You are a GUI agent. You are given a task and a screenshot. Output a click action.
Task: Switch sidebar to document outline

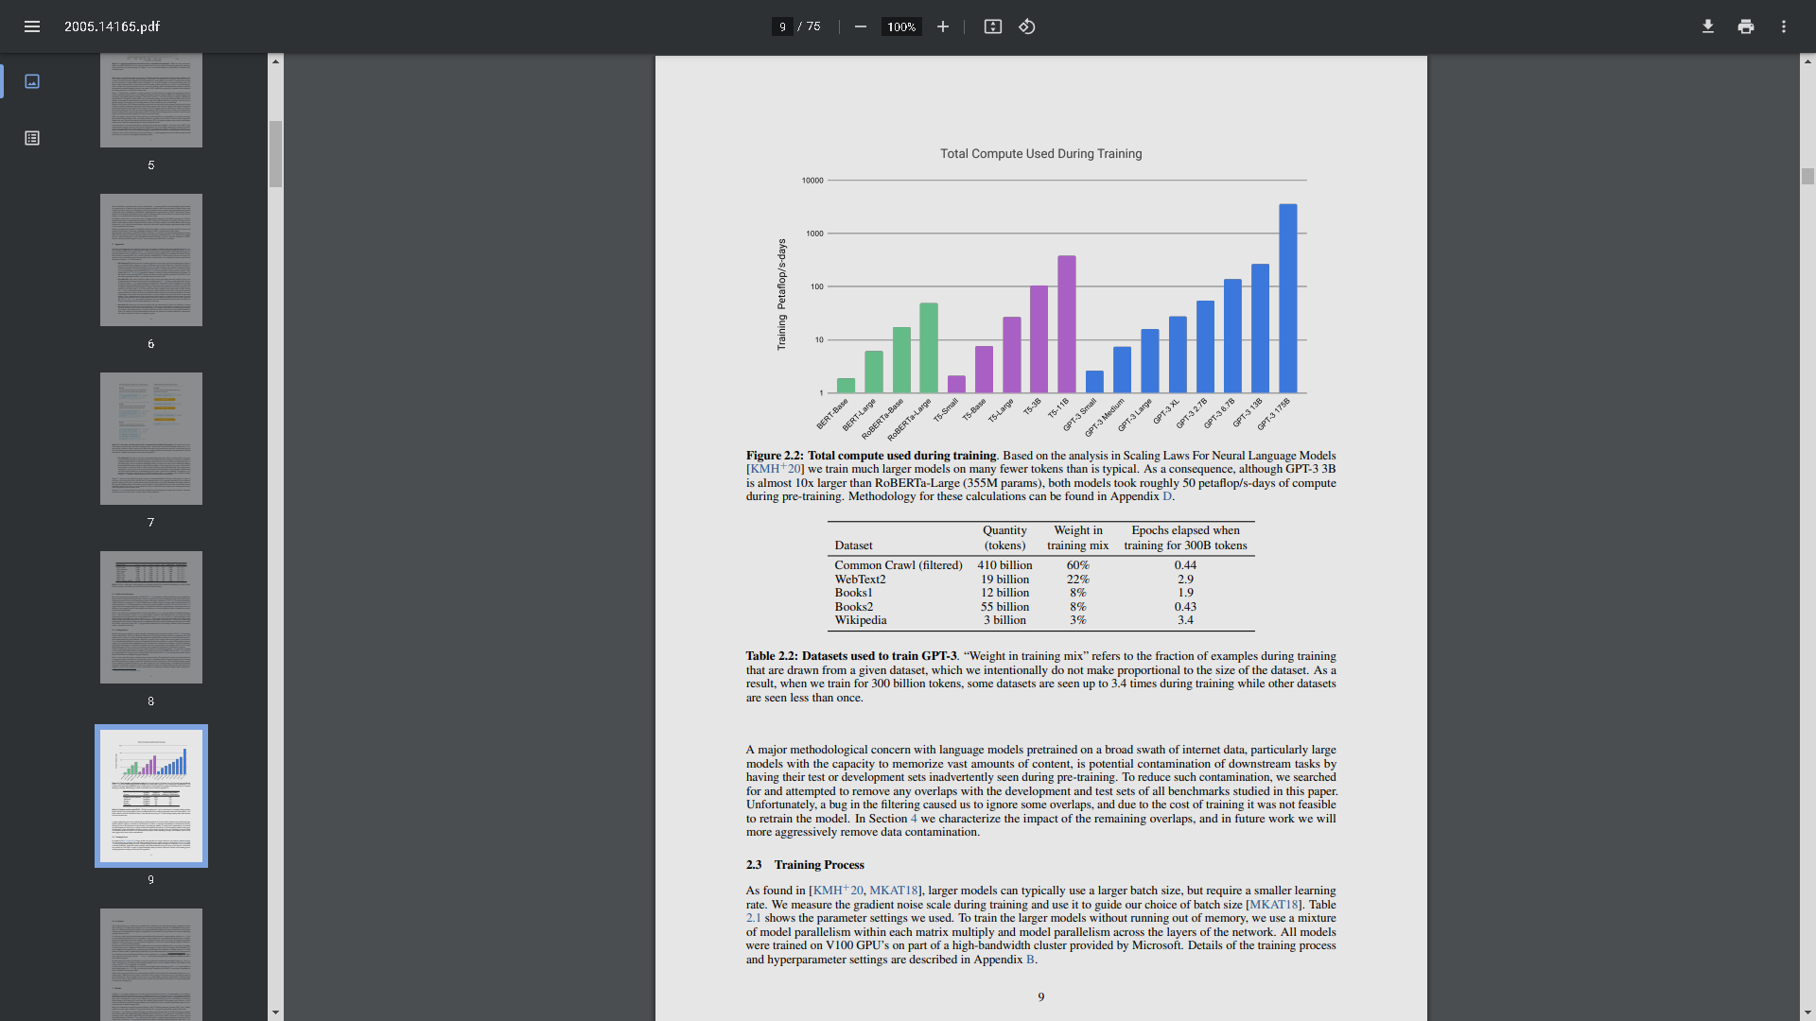click(32, 138)
